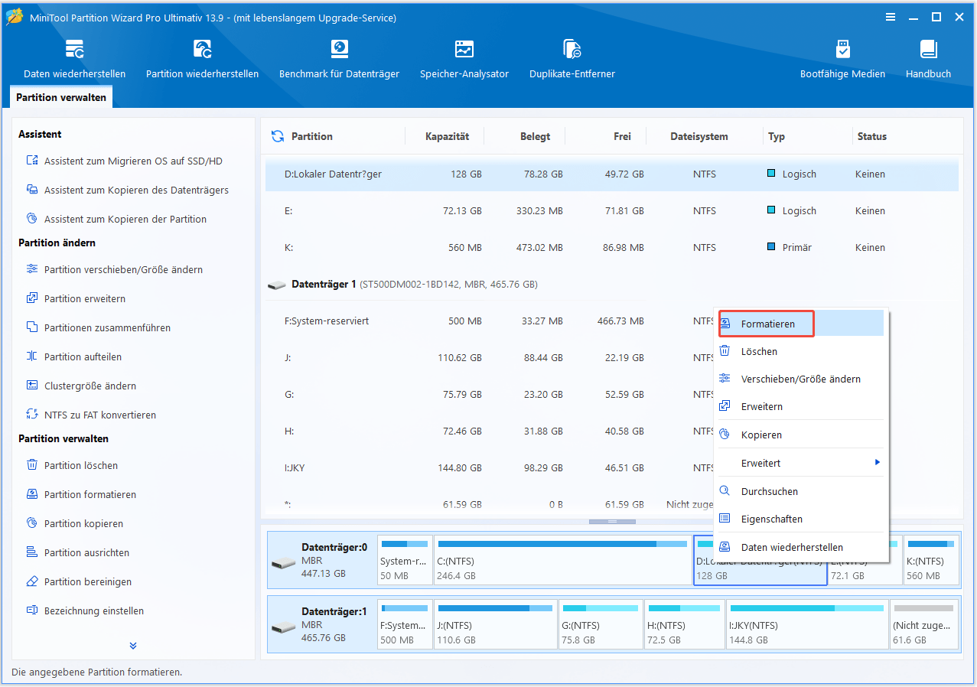Switch to the Partition verwalten tab
Viewport: 977px width, 687px height.
pos(61,97)
